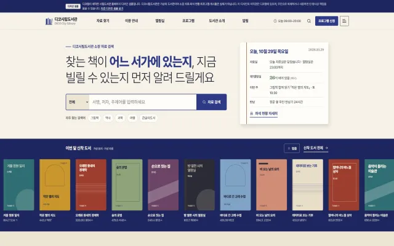Click the 숲의 문법 title below cover
Viewport: 394px width, 246px height.
tap(116, 215)
